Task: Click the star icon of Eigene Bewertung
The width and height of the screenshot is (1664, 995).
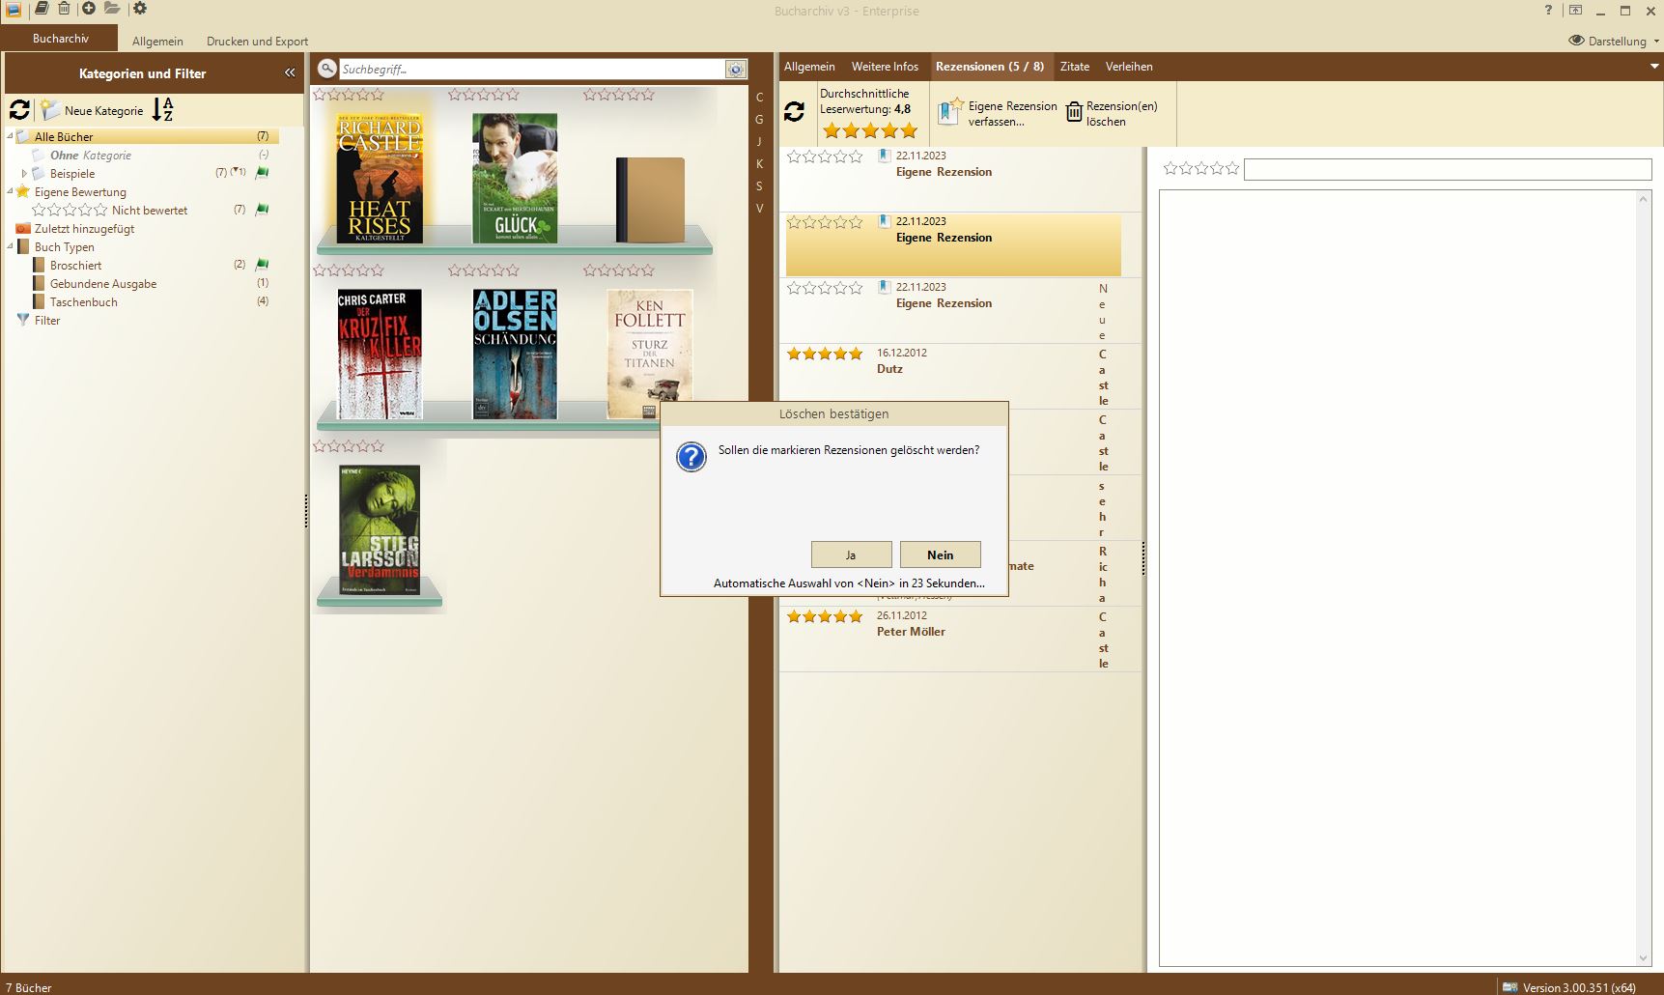Action: click(23, 191)
